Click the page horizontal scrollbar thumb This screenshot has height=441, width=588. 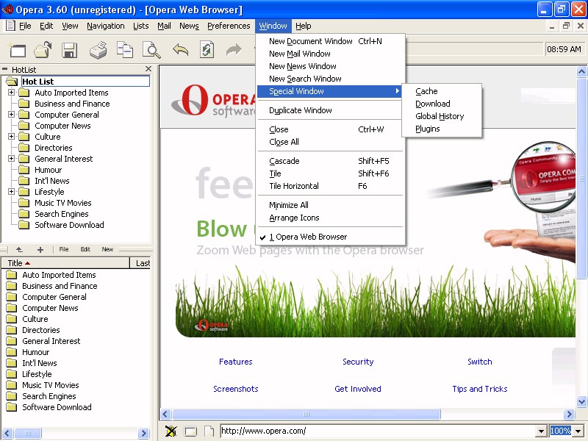click(306, 414)
